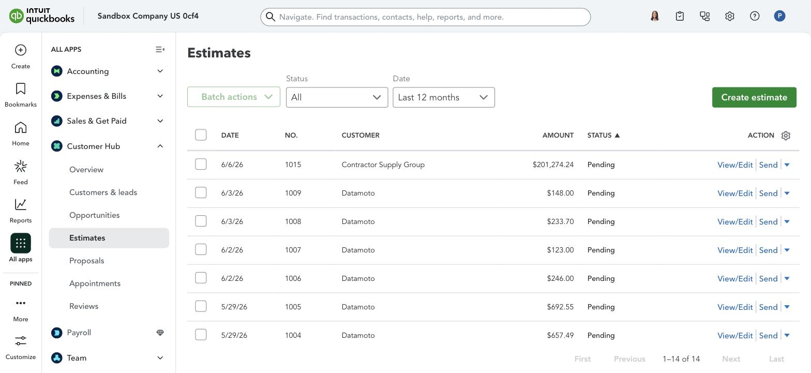Click the Create estimate button
Image resolution: width=811 pixels, height=373 pixels.
coord(754,97)
